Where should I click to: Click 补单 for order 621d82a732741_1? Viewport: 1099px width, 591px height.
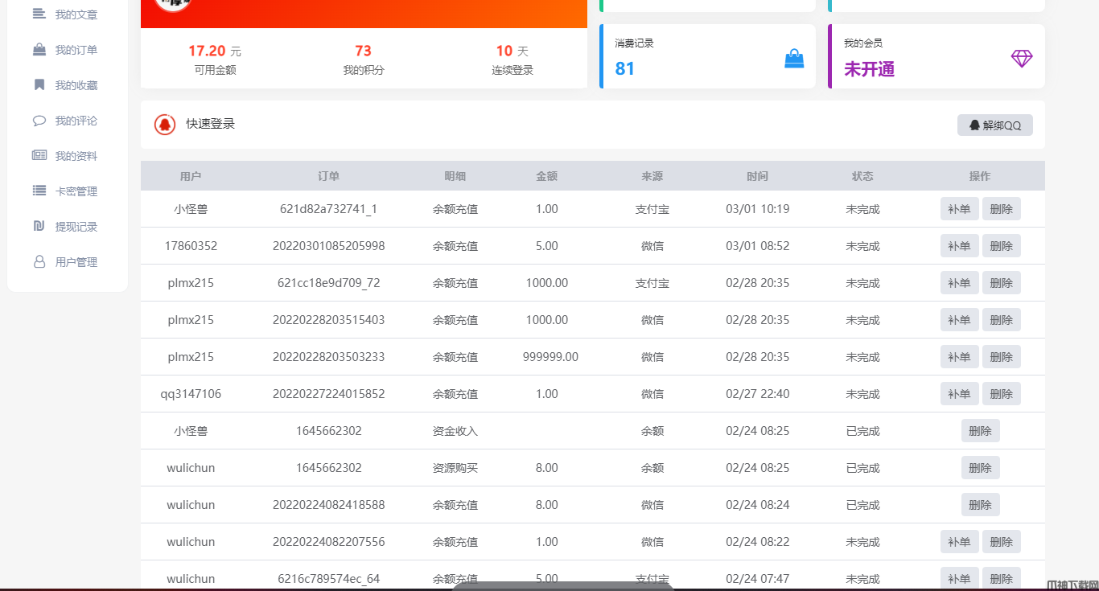[959, 209]
